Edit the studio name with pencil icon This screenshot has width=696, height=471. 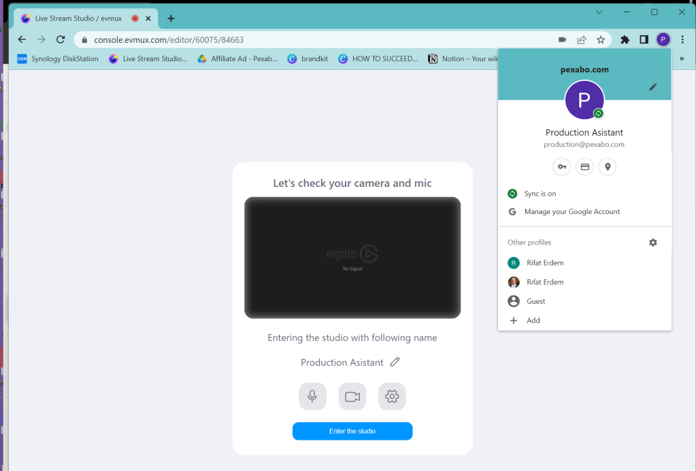395,362
